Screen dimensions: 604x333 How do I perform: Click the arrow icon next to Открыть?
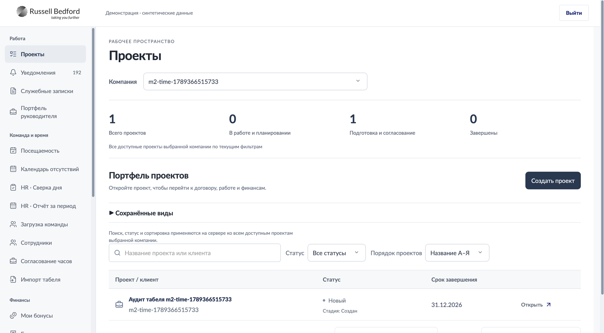pyautogui.click(x=549, y=305)
